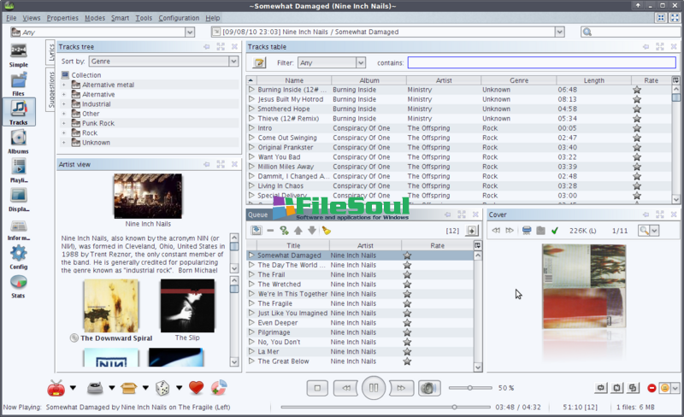This screenshot has height=417, width=684.
Task: Click the dice shuffle icon
Action: point(161,388)
